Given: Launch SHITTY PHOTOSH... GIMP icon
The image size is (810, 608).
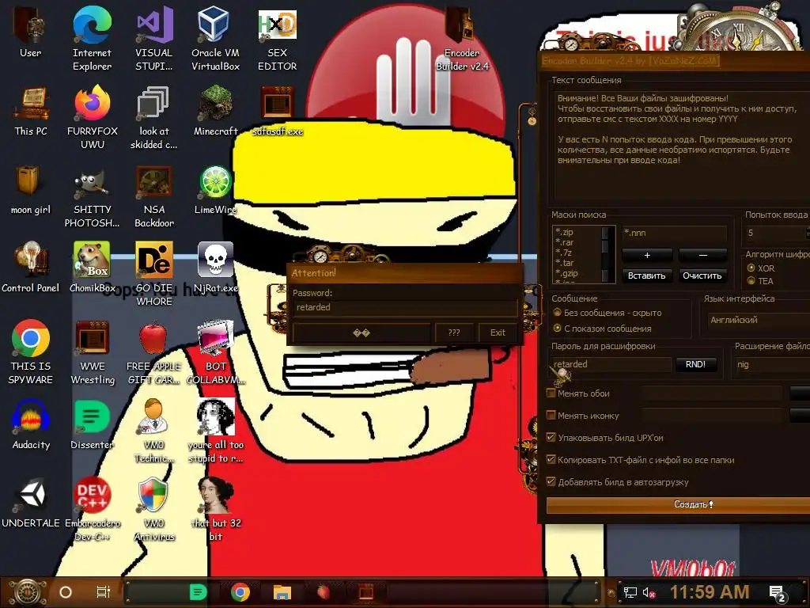Looking at the screenshot, I should (x=93, y=196).
